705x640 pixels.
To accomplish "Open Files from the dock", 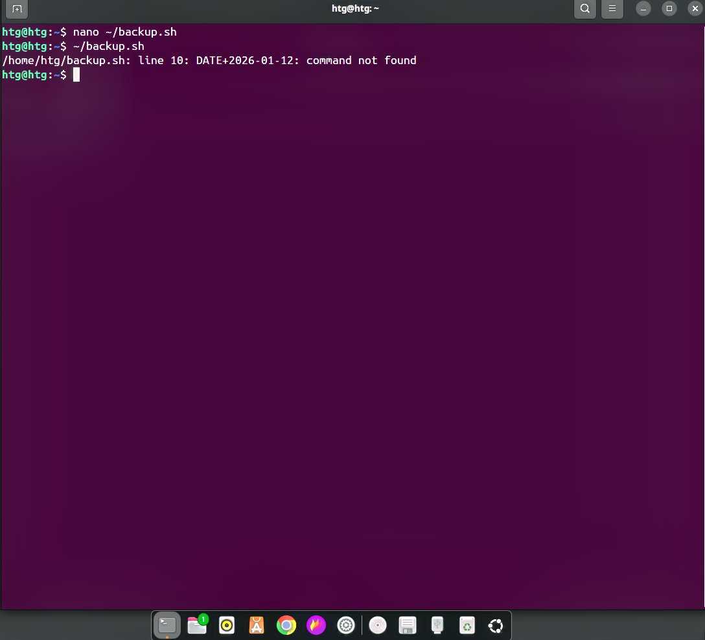I will point(197,624).
